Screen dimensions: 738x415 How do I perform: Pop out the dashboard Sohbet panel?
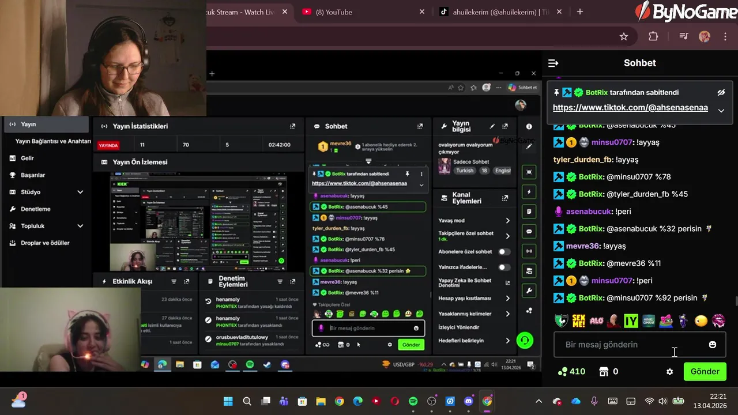(x=420, y=126)
